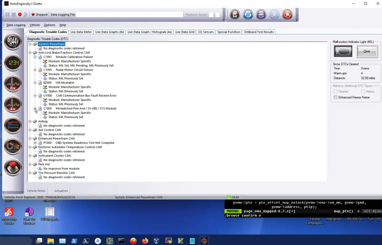Screen dimensions: 382x245
Task: Switch to the O2 Sensors tab
Action: pyautogui.click(x=206, y=32)
